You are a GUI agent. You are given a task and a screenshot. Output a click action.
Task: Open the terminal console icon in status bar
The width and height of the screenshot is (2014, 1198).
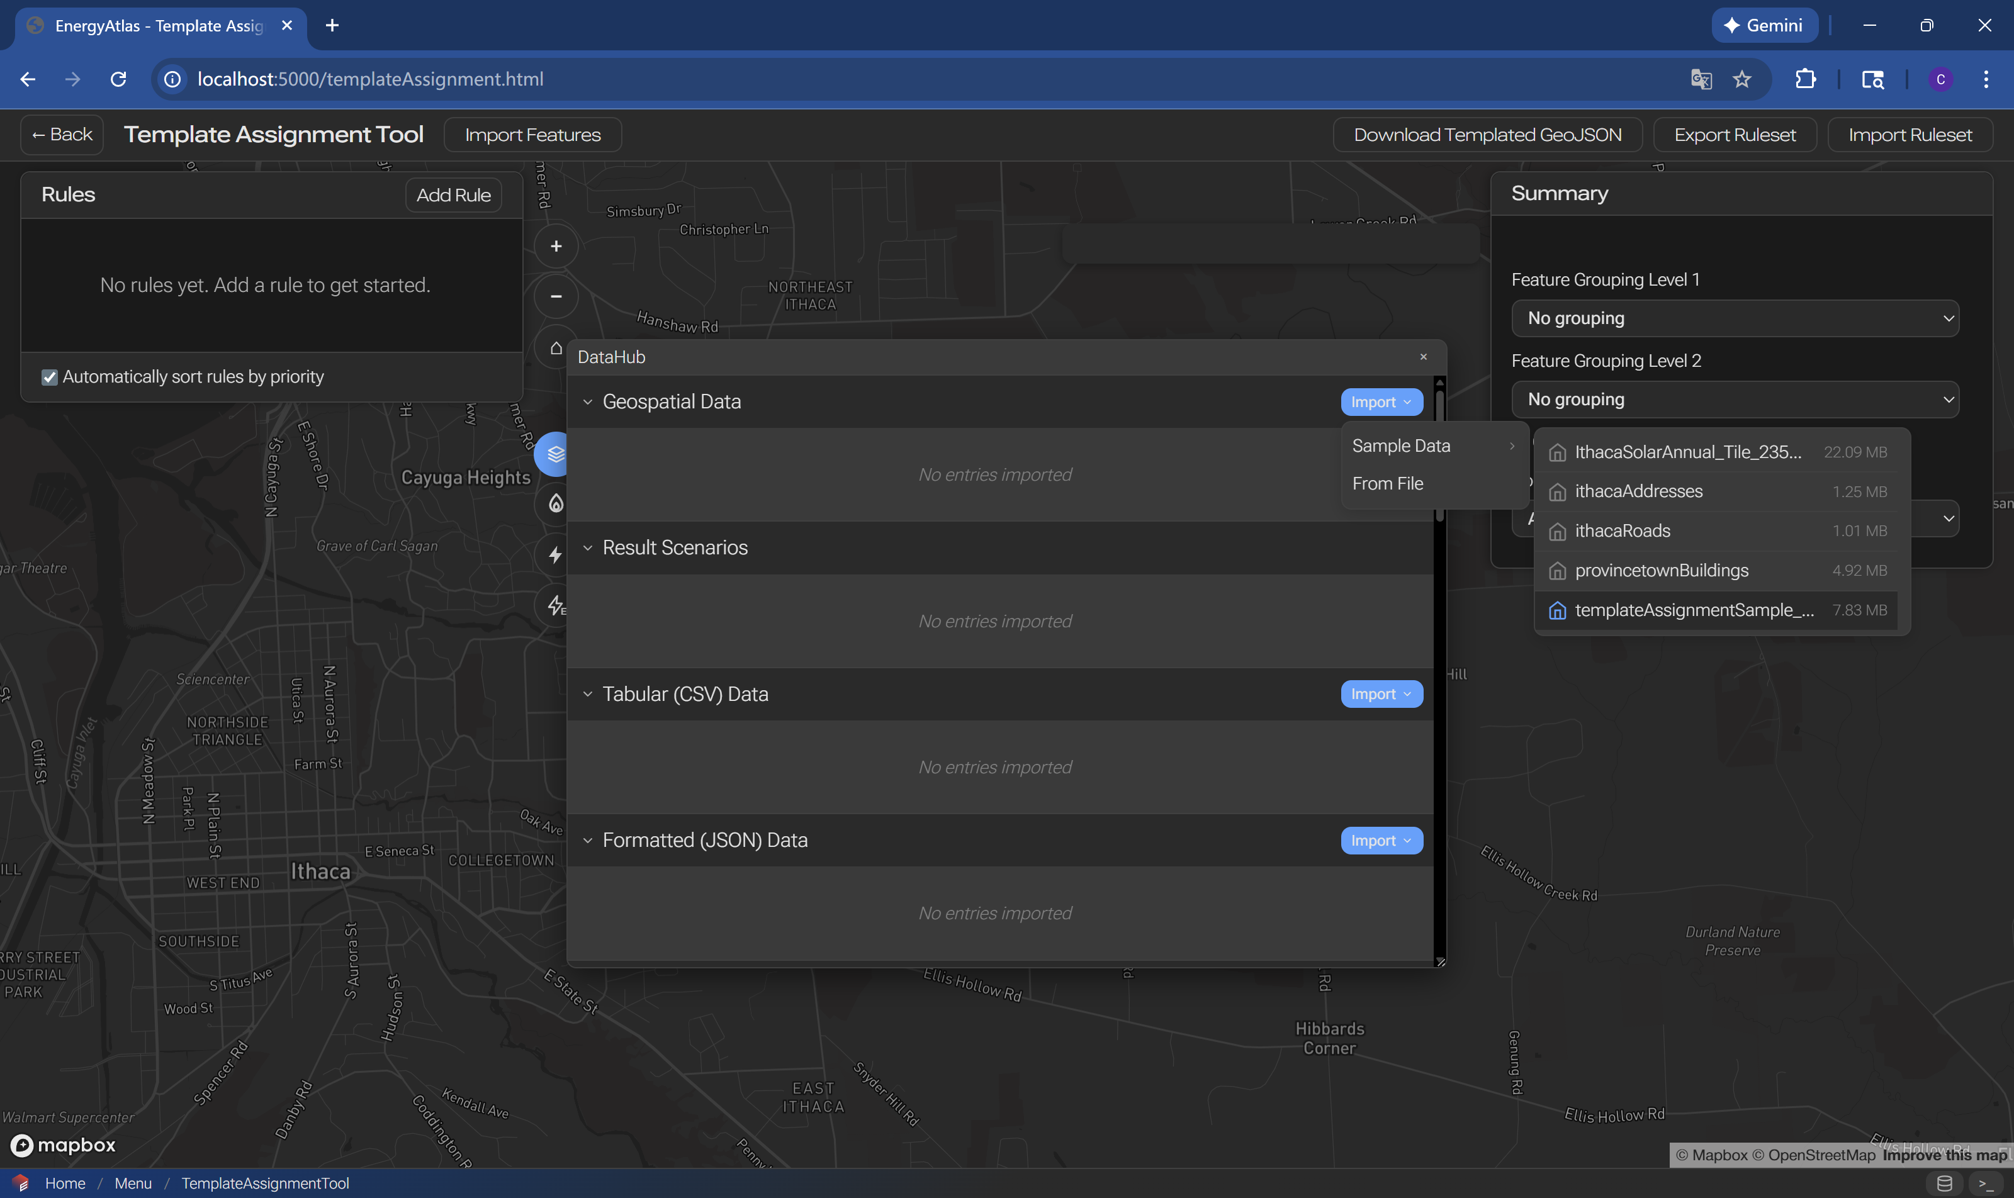[x=1986, y=1184]
